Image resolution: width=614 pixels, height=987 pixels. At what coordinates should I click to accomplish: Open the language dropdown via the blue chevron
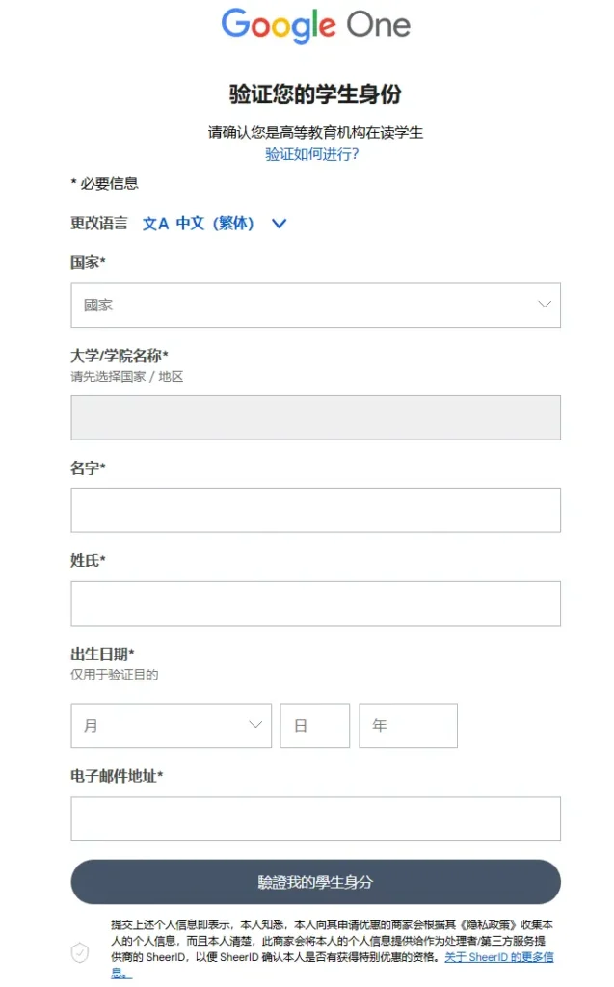[x=280, y=223]
